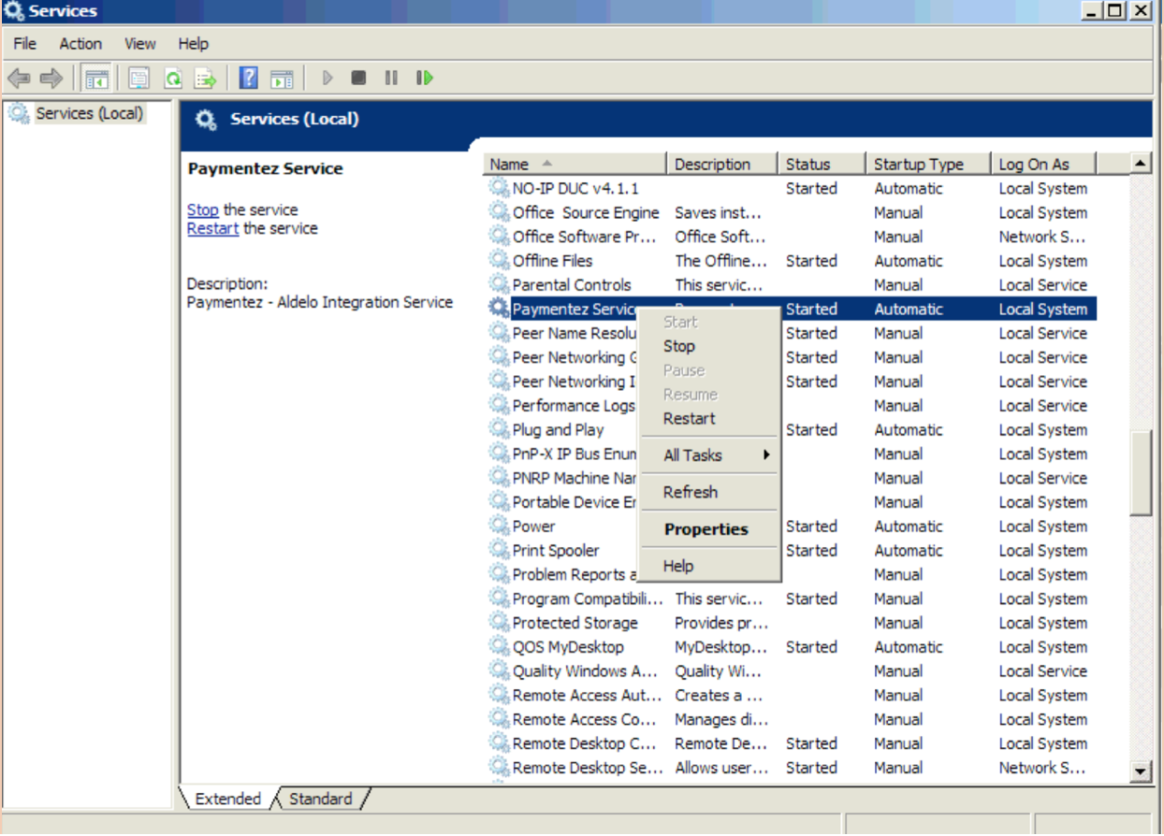The width and height of the screenshot is (1164, 836).
Task: Open the Action menu
Action: [80, 44]
